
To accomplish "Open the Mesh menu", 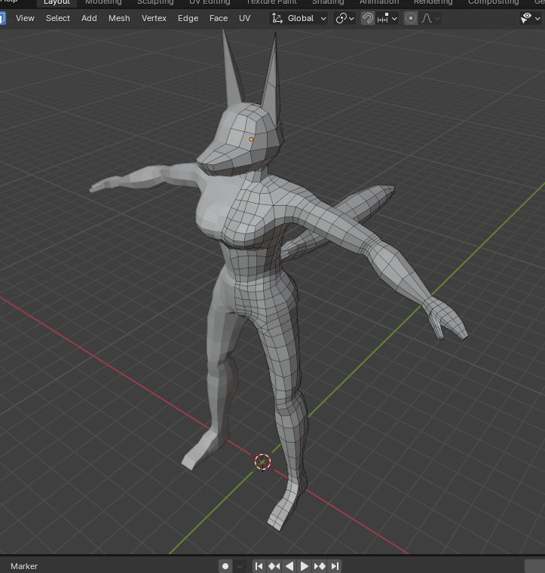I will click(x=119, y=18).
